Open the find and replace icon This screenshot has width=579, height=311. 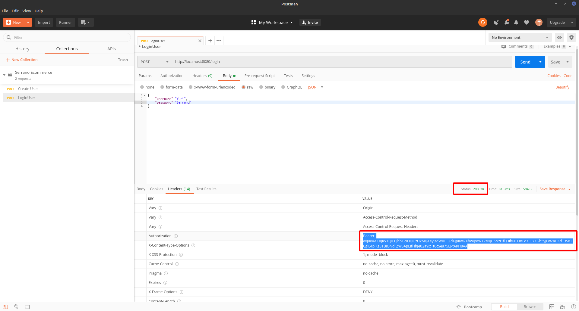[16, 307]
